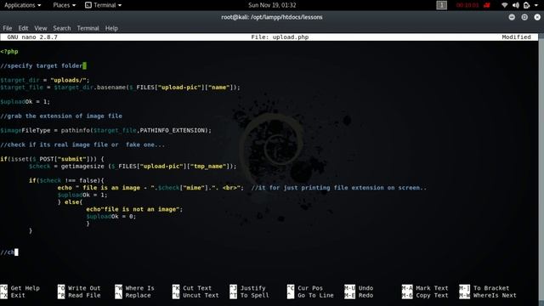Screen dimensions: 544x306
Task: Click the 'Modified' status text
Action: (x=516, y=37)
